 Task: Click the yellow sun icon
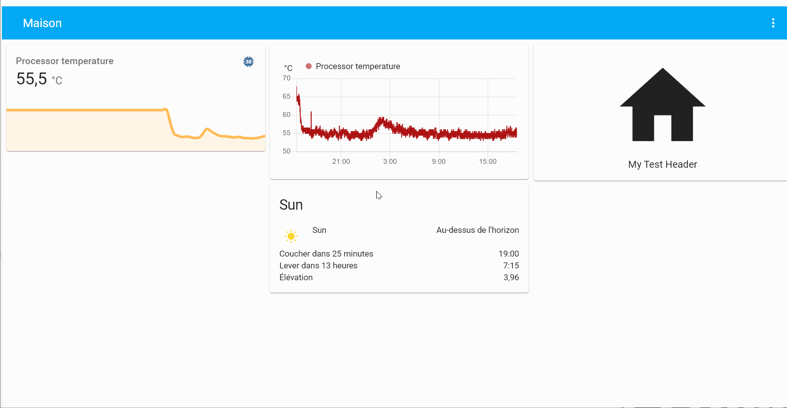pos(291,236)
